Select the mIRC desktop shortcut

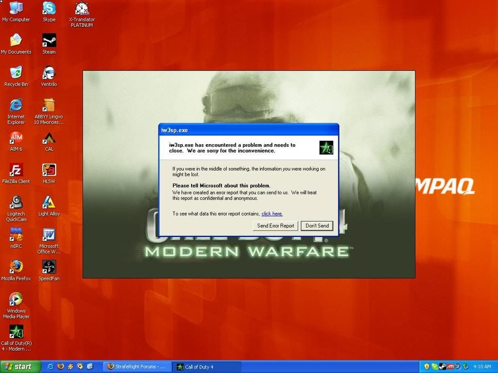click(16, 238)
